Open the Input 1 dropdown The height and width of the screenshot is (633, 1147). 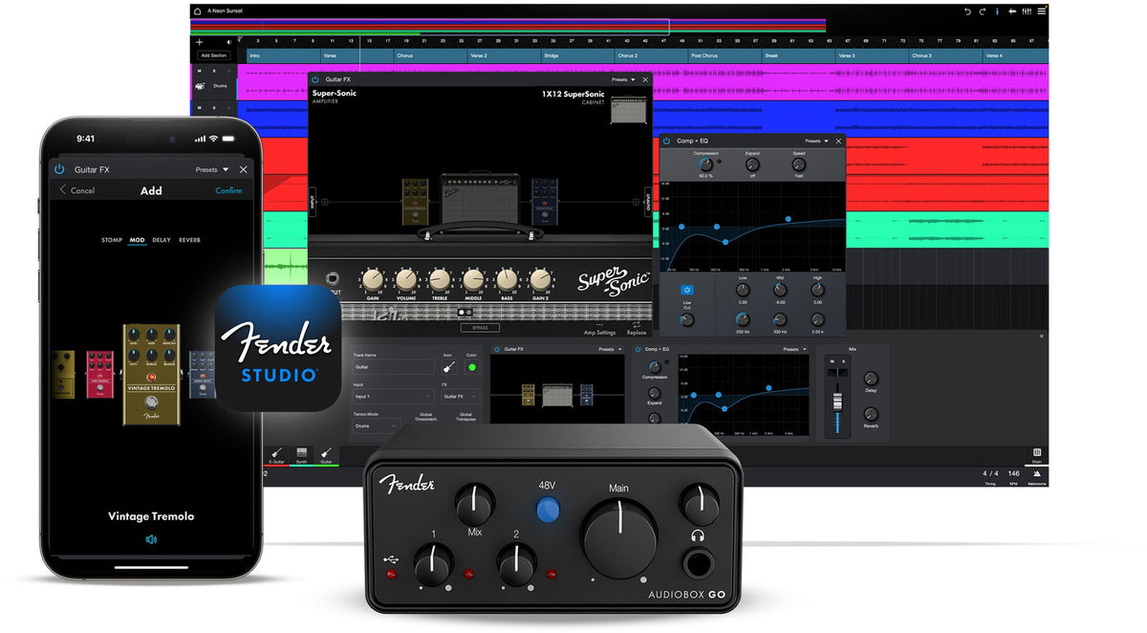tap(393, 396)
